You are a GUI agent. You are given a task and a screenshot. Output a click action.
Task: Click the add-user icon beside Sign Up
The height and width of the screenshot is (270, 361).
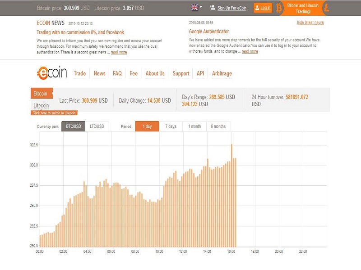click(x=212, y=8)
